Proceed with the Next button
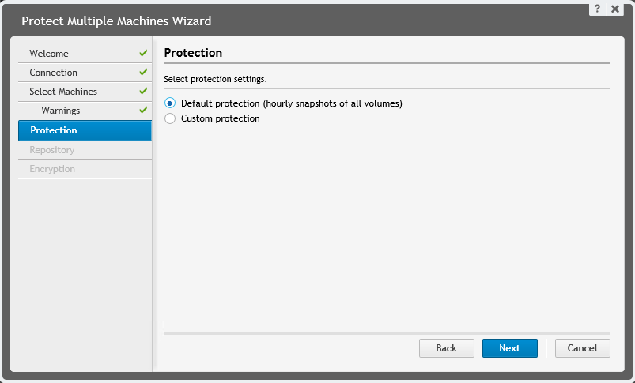 pyautogui.click(x=509, y=348)
